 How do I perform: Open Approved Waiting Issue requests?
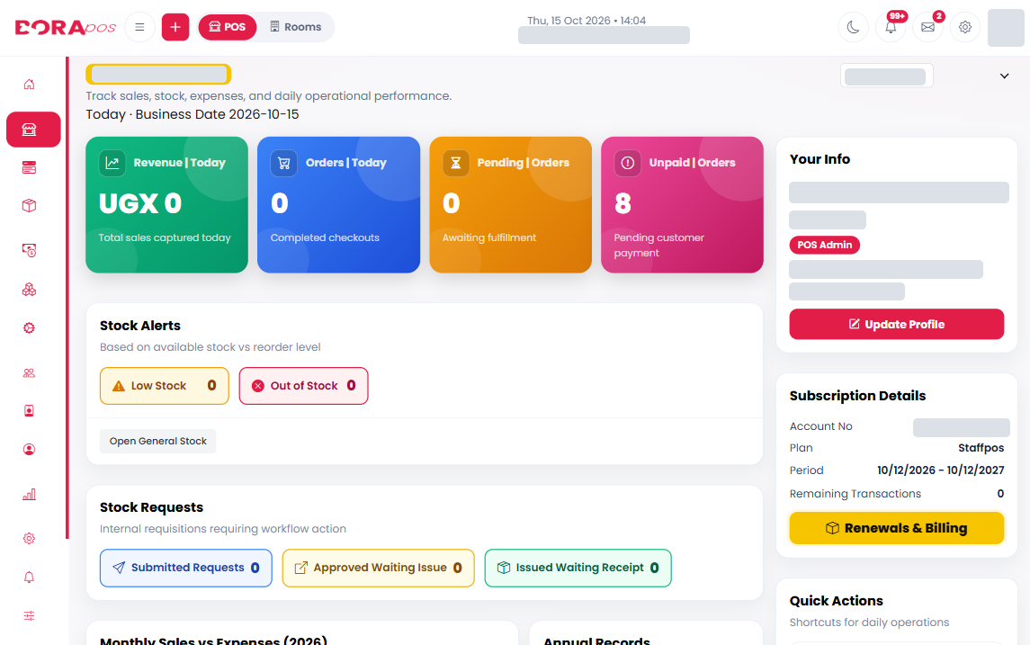379,568
